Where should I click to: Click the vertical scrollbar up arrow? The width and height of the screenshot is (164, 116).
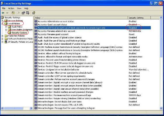161,18
